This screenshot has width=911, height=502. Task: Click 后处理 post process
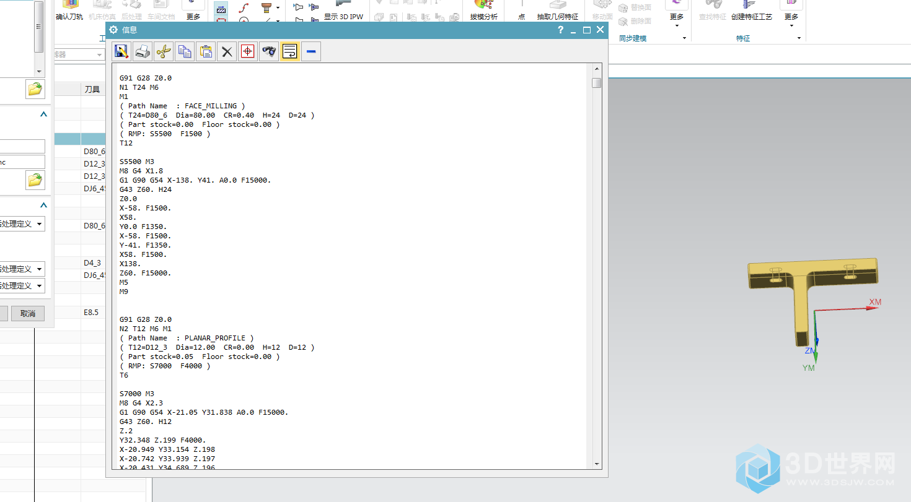click(131, 11)
